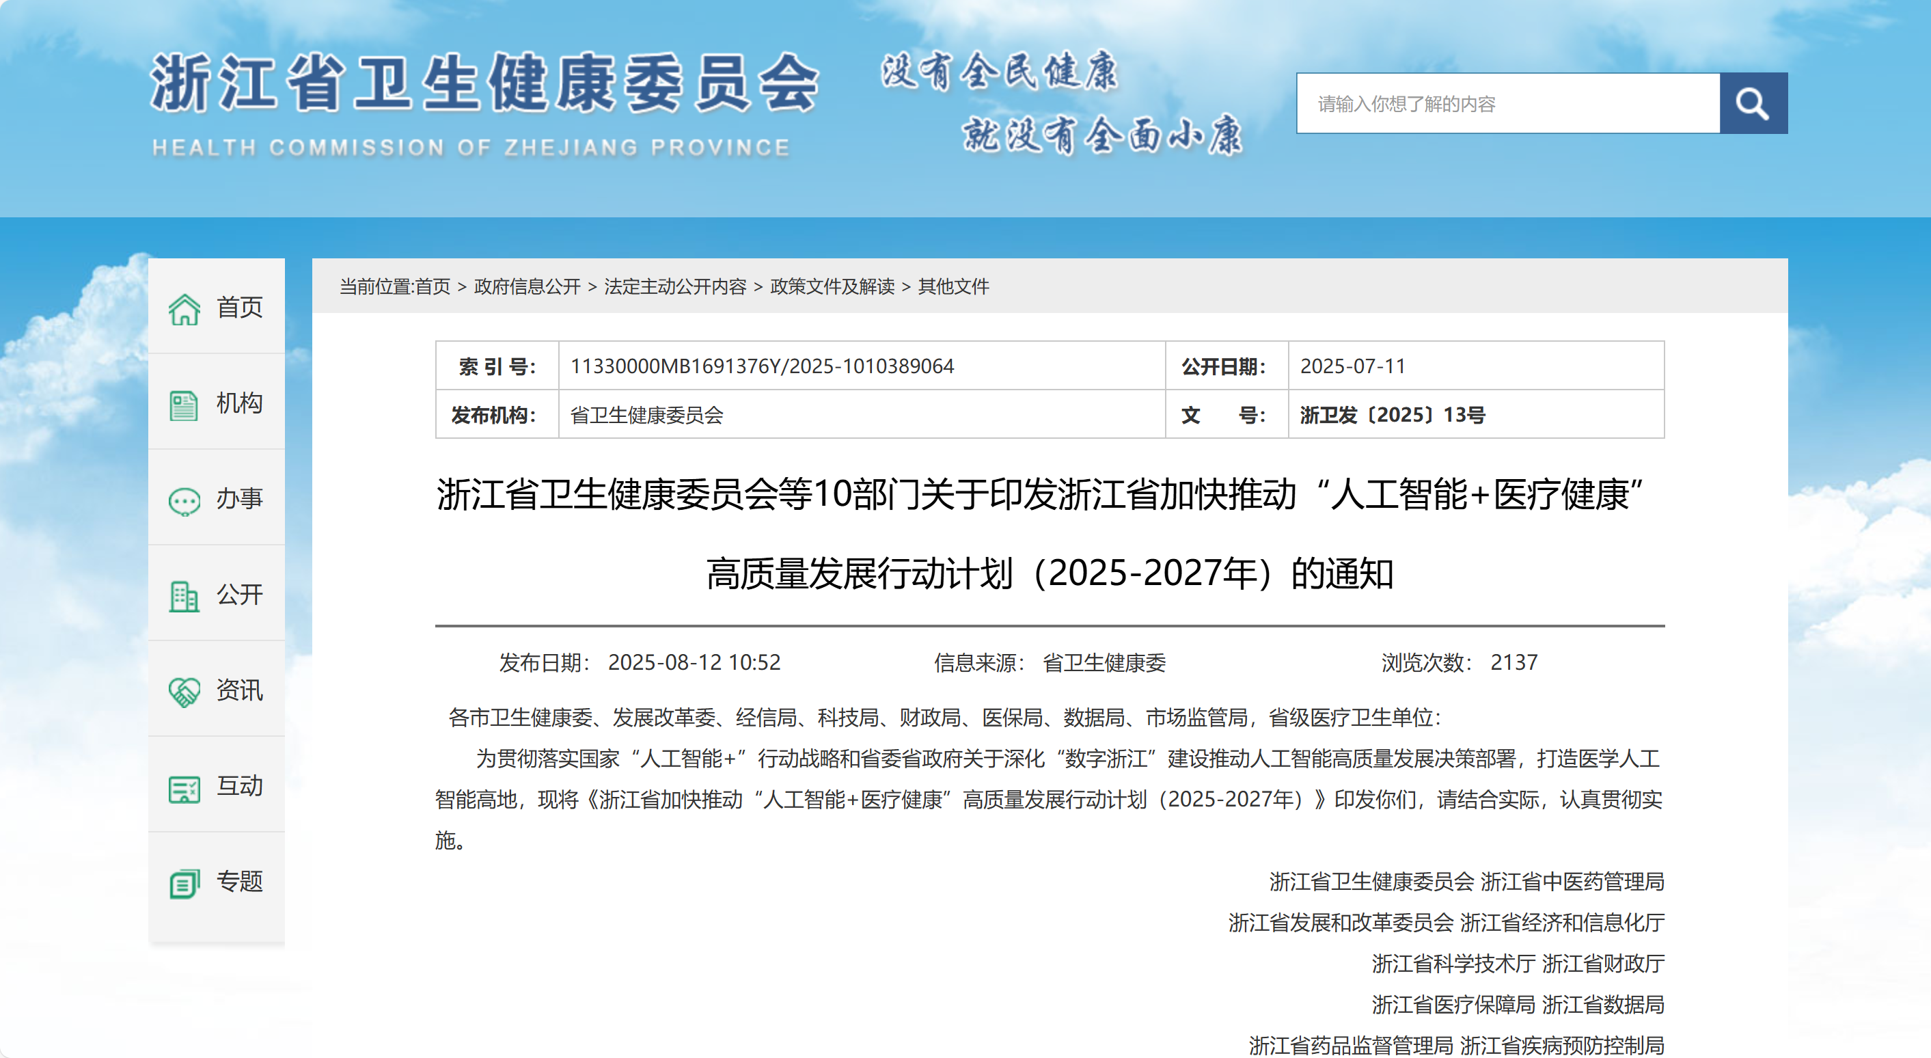Click the addressee line starting 各市卫生健康委

click(x=944, y=718)
